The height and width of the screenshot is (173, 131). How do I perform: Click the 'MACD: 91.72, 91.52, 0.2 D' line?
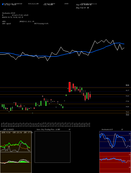coord(13,17)
